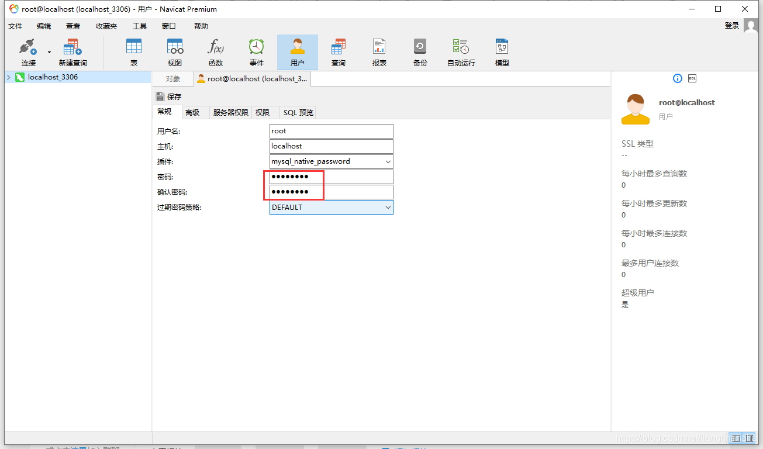Open the 编辑 menu
Image resolution: width=763 pixels, height=449 pixels.
tap(44, 26)
